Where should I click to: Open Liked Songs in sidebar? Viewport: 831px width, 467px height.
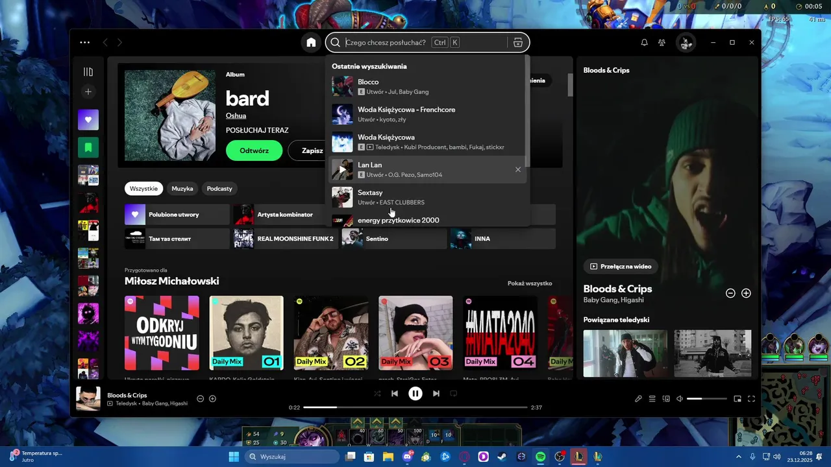88,119
